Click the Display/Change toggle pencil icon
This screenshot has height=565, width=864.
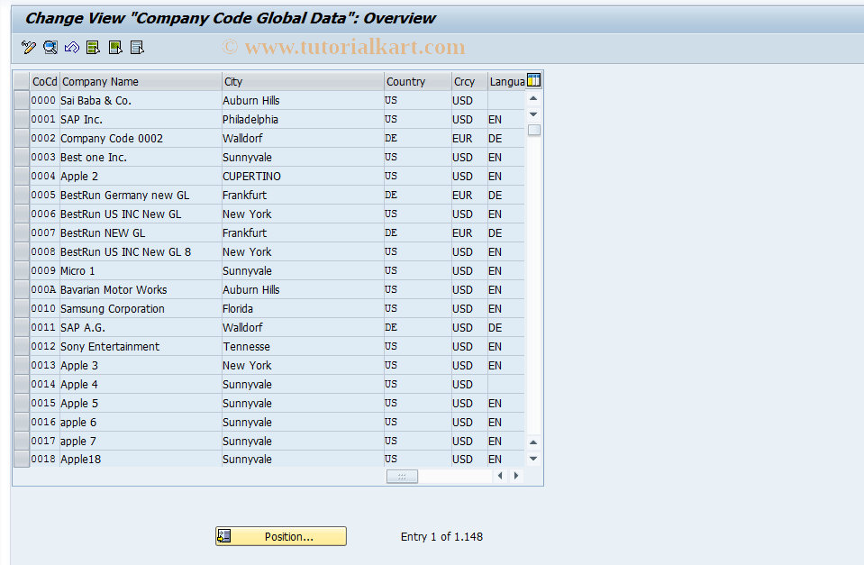click(x=29, y=48)
